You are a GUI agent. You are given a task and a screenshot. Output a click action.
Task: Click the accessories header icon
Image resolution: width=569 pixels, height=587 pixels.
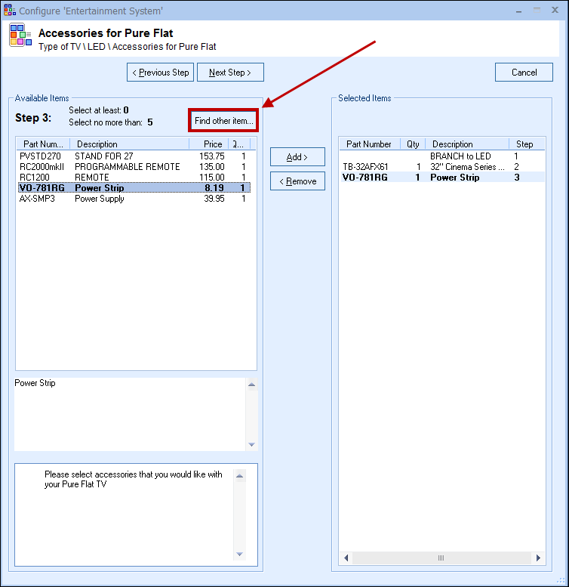[20, 36]
